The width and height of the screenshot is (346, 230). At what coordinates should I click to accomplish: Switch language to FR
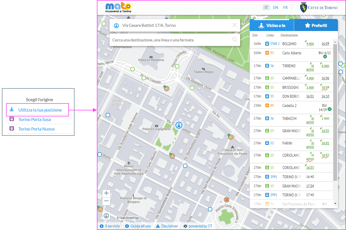(285, 7)
